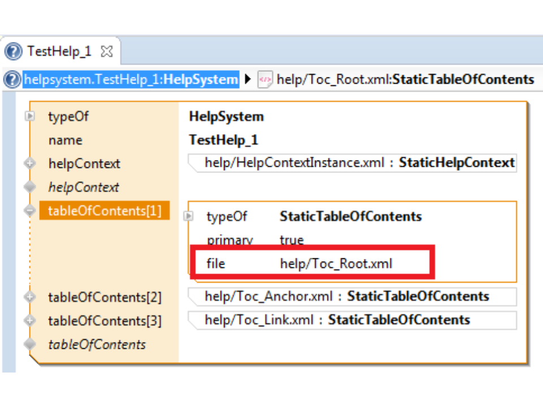This screenshot has width=543, height=407.
Task: Click the diamond icon beside tableOfContents[1]
Action: (x=30, y=211)
